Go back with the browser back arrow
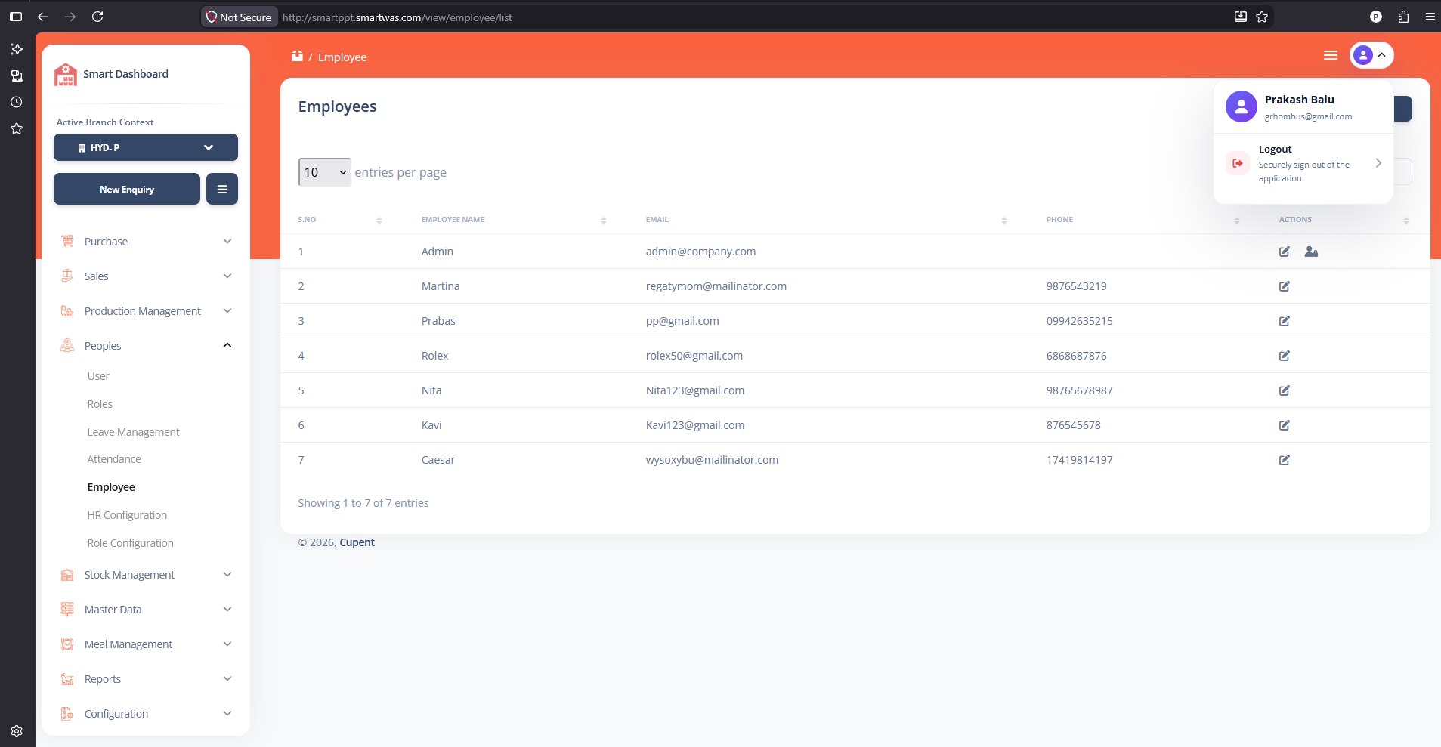This screenshot has height=747, width=1441. click(43, 17)
